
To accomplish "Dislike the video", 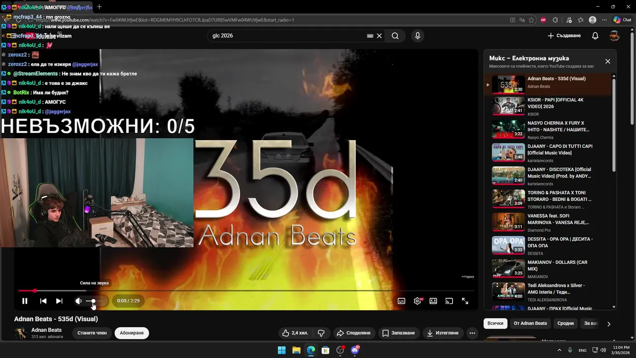I will click(321, 333).
